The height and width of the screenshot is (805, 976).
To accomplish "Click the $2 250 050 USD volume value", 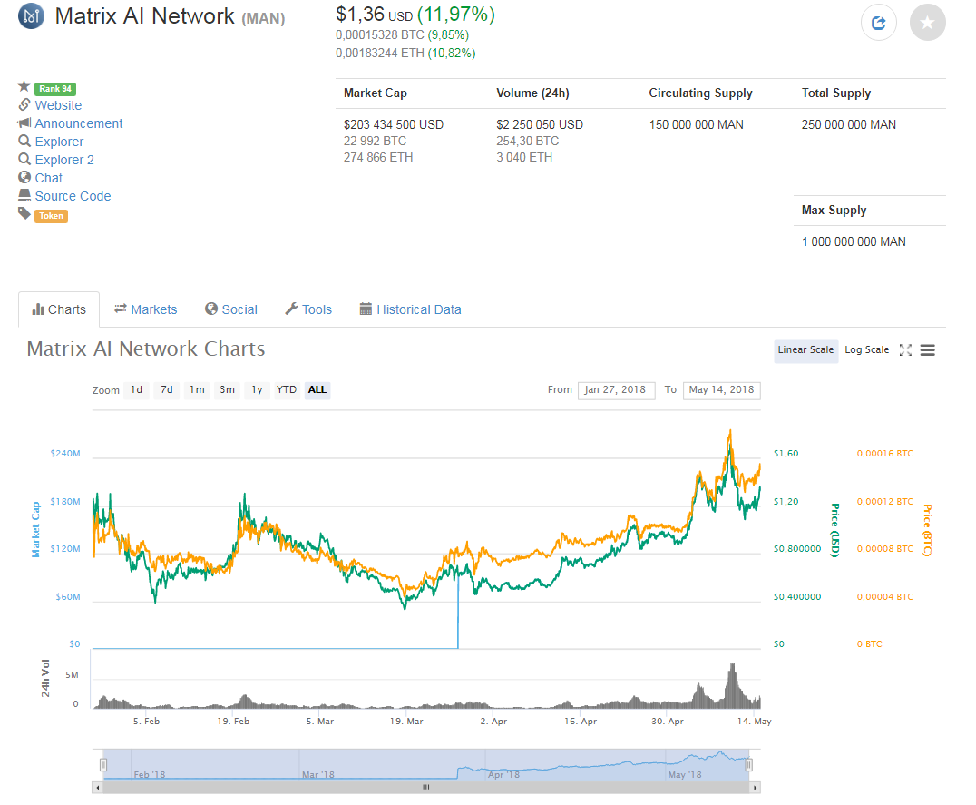I will (x=540, y=124).
